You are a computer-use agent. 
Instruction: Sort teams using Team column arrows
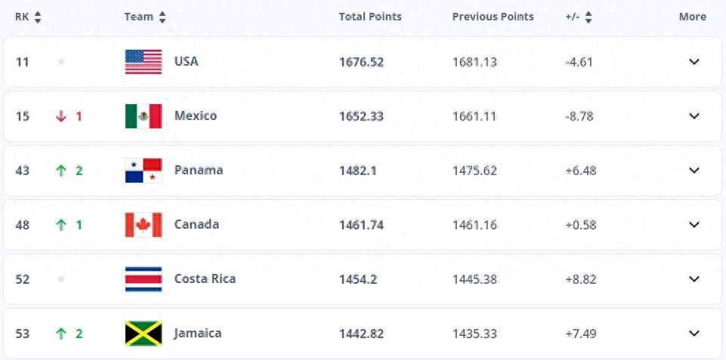tap(162, 17)
